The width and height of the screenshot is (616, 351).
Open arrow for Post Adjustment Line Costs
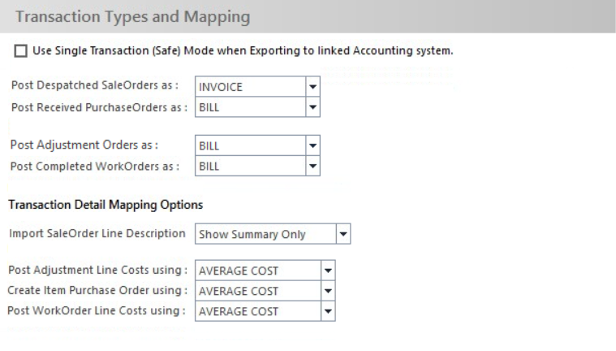(328, 271)
